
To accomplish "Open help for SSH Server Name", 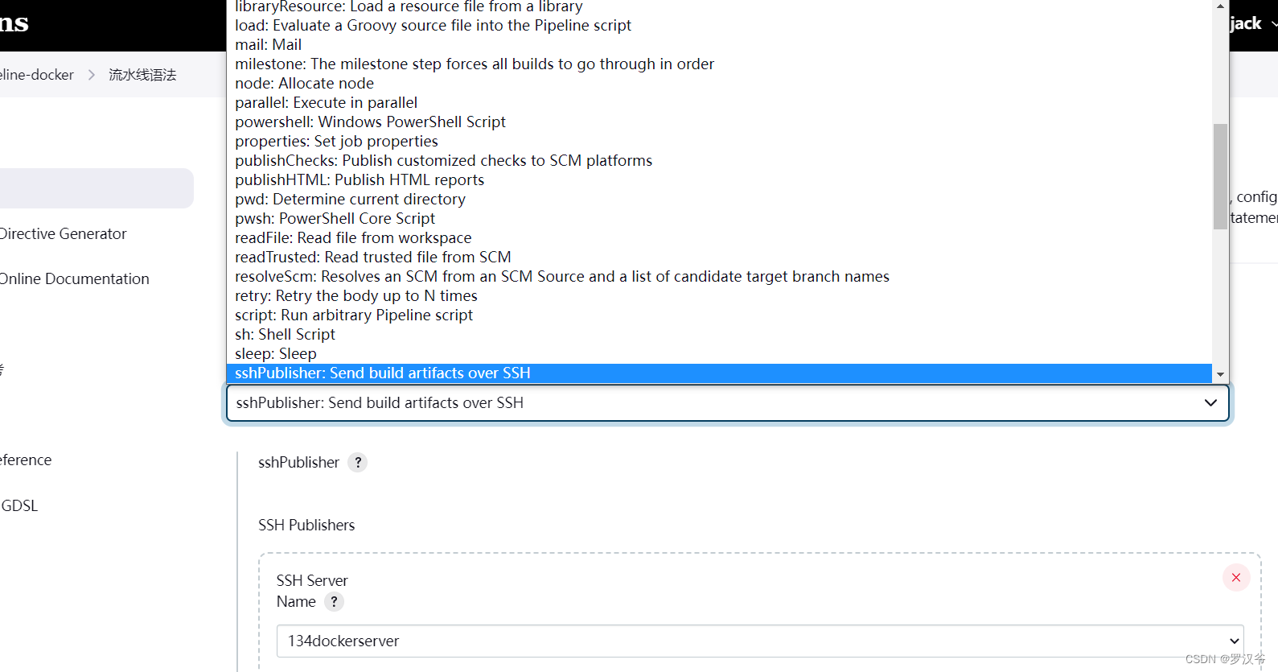I will coord(335,602).
